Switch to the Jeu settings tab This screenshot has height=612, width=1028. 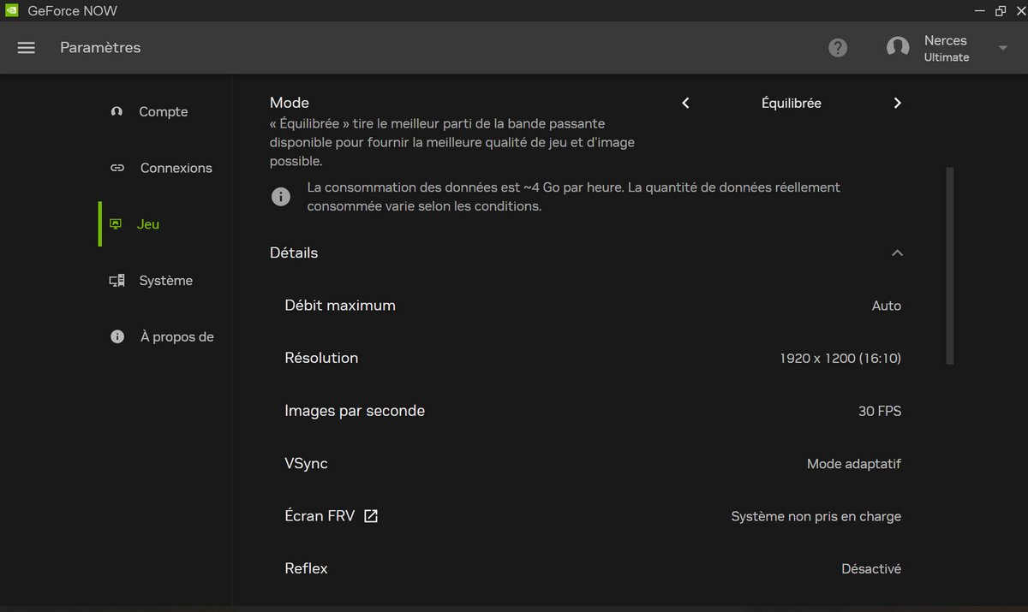(x=147, y=223)
